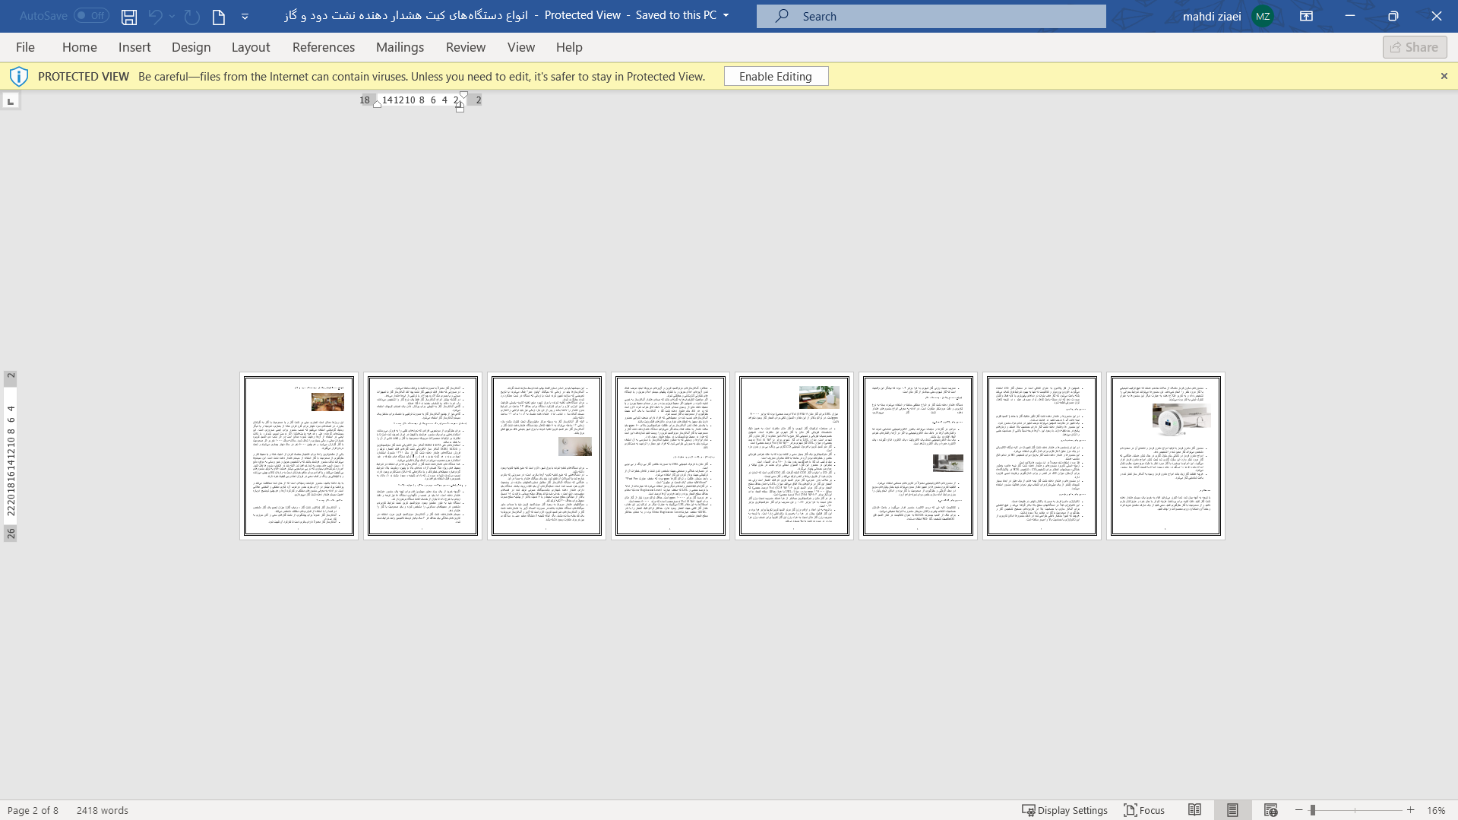Click the Redo icon
The image size is (1458, 820).
click(192, 16)
